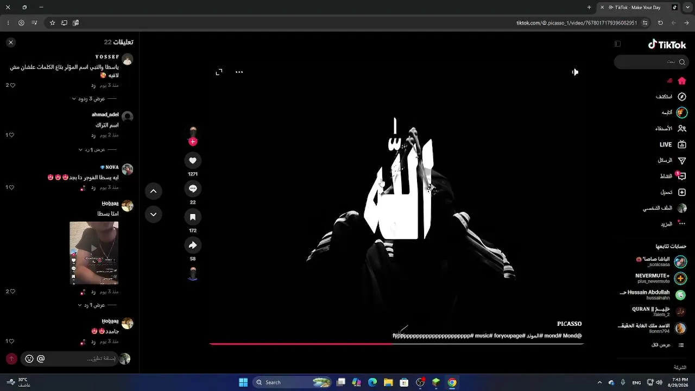This screenshot has height=391, width=695.
Task: Collapse the TikTok sidebar with the panel icon
Action: pos(617,44)
